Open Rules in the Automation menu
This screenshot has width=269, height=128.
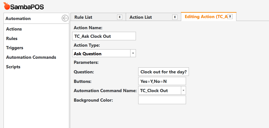12,38
